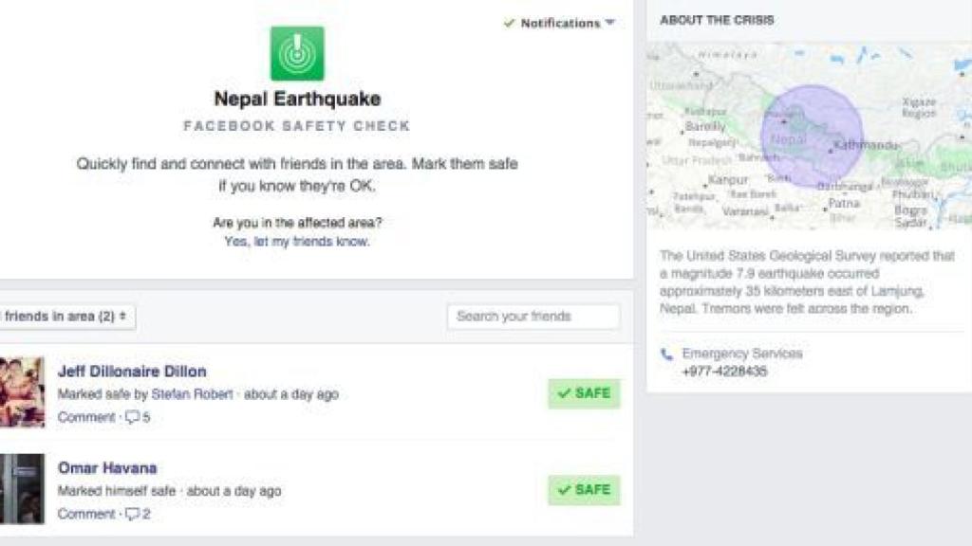Toggle SAFE status for Jeff Dillonaire Dillon
This screenshot has width=972, height=546.
[584, 393]
